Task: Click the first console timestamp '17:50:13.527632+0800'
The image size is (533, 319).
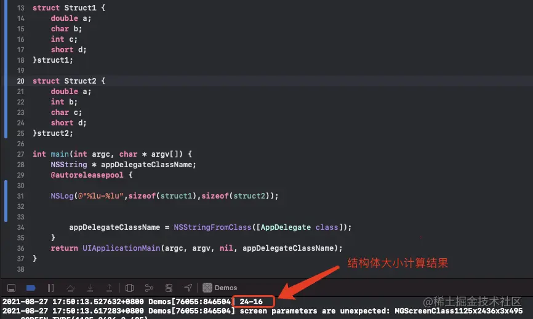Action: [x=98, y=302]
